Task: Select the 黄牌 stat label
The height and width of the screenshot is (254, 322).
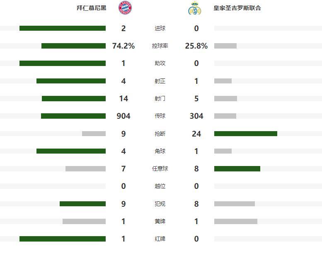Action: 160,221
